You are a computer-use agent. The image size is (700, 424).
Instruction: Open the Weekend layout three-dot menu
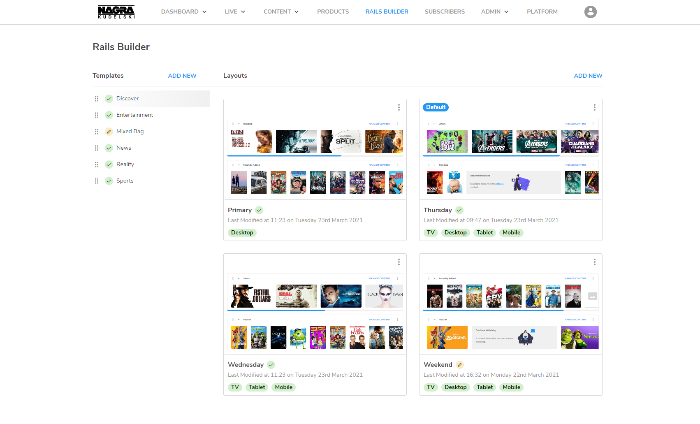[594, 262]
